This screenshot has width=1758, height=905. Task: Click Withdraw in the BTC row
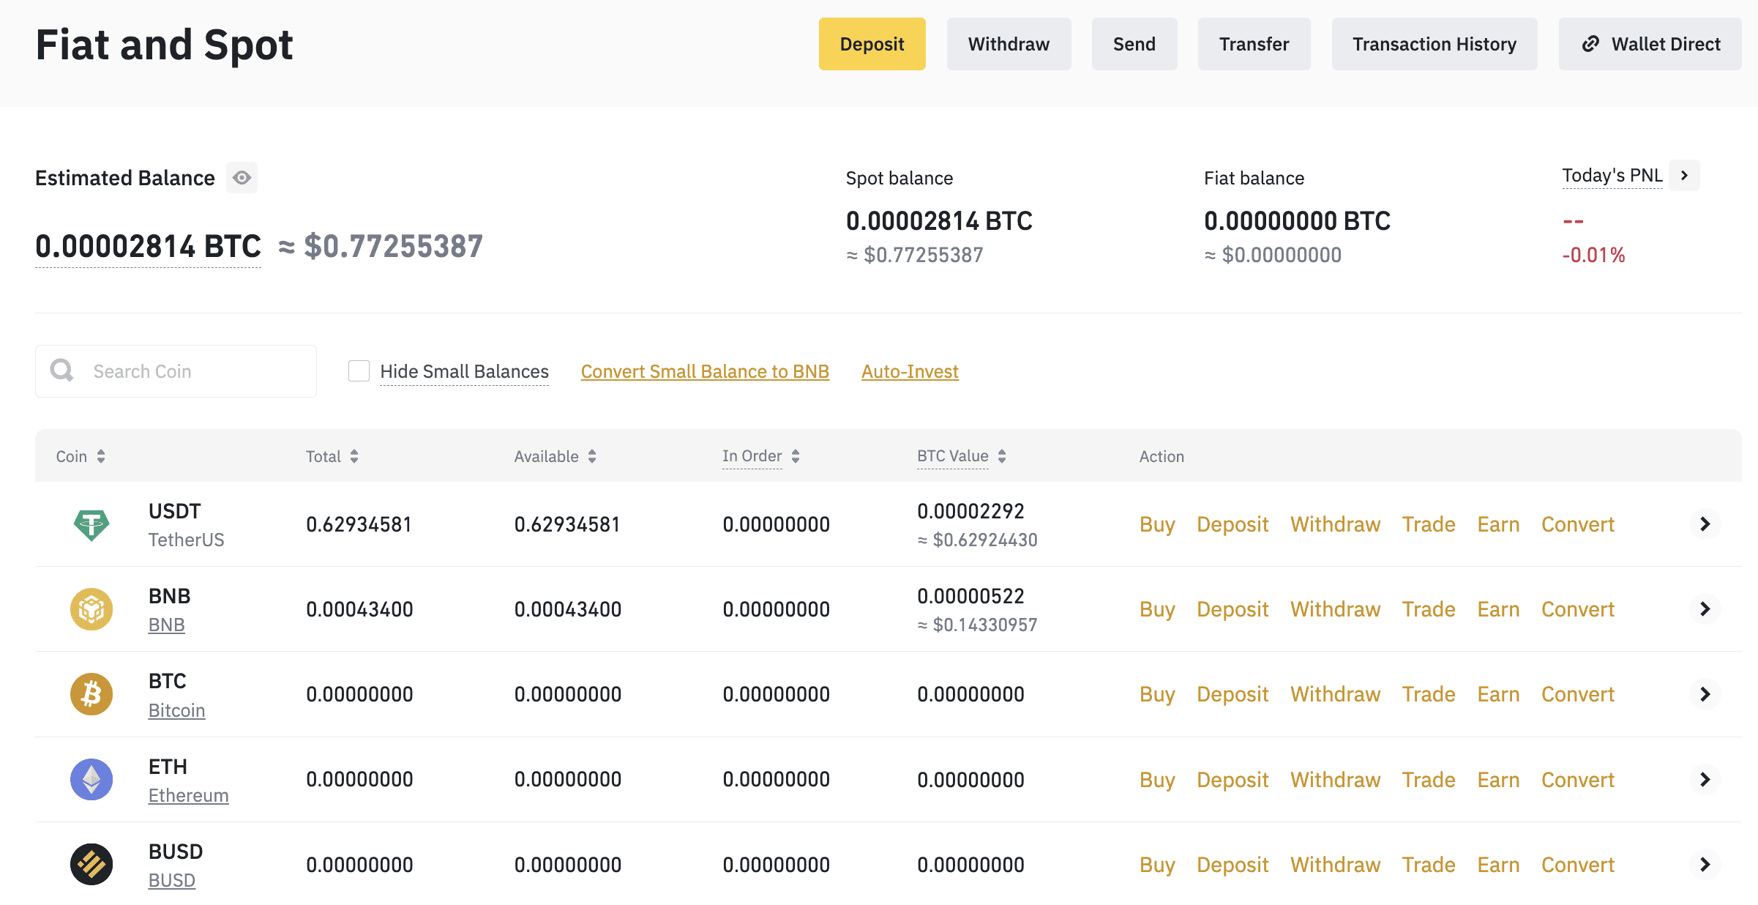coord(1335,694)
